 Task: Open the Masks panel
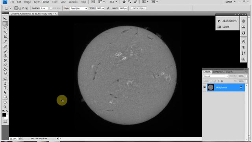pyautogui.click(x=224, y=27)
